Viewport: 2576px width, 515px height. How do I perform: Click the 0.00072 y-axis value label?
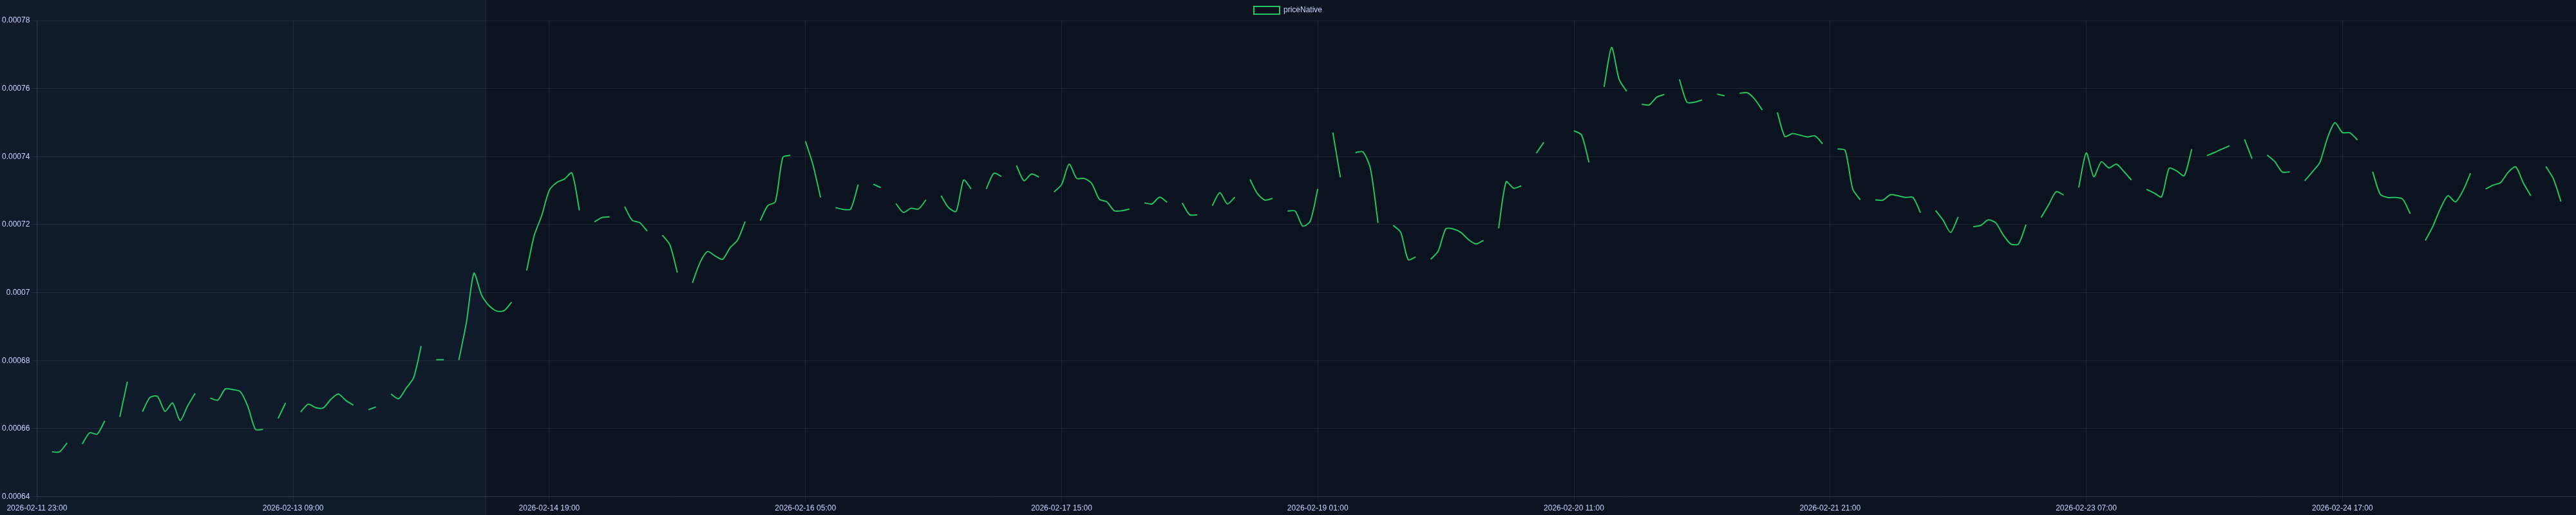16,224
